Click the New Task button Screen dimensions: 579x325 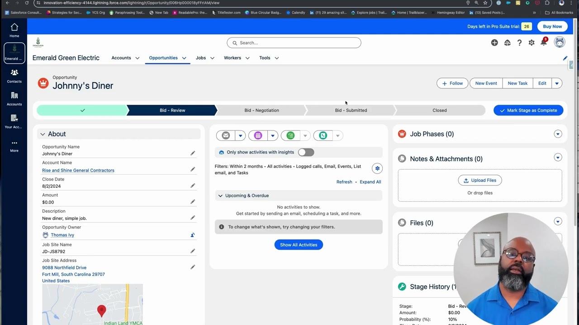click(517, 83)
